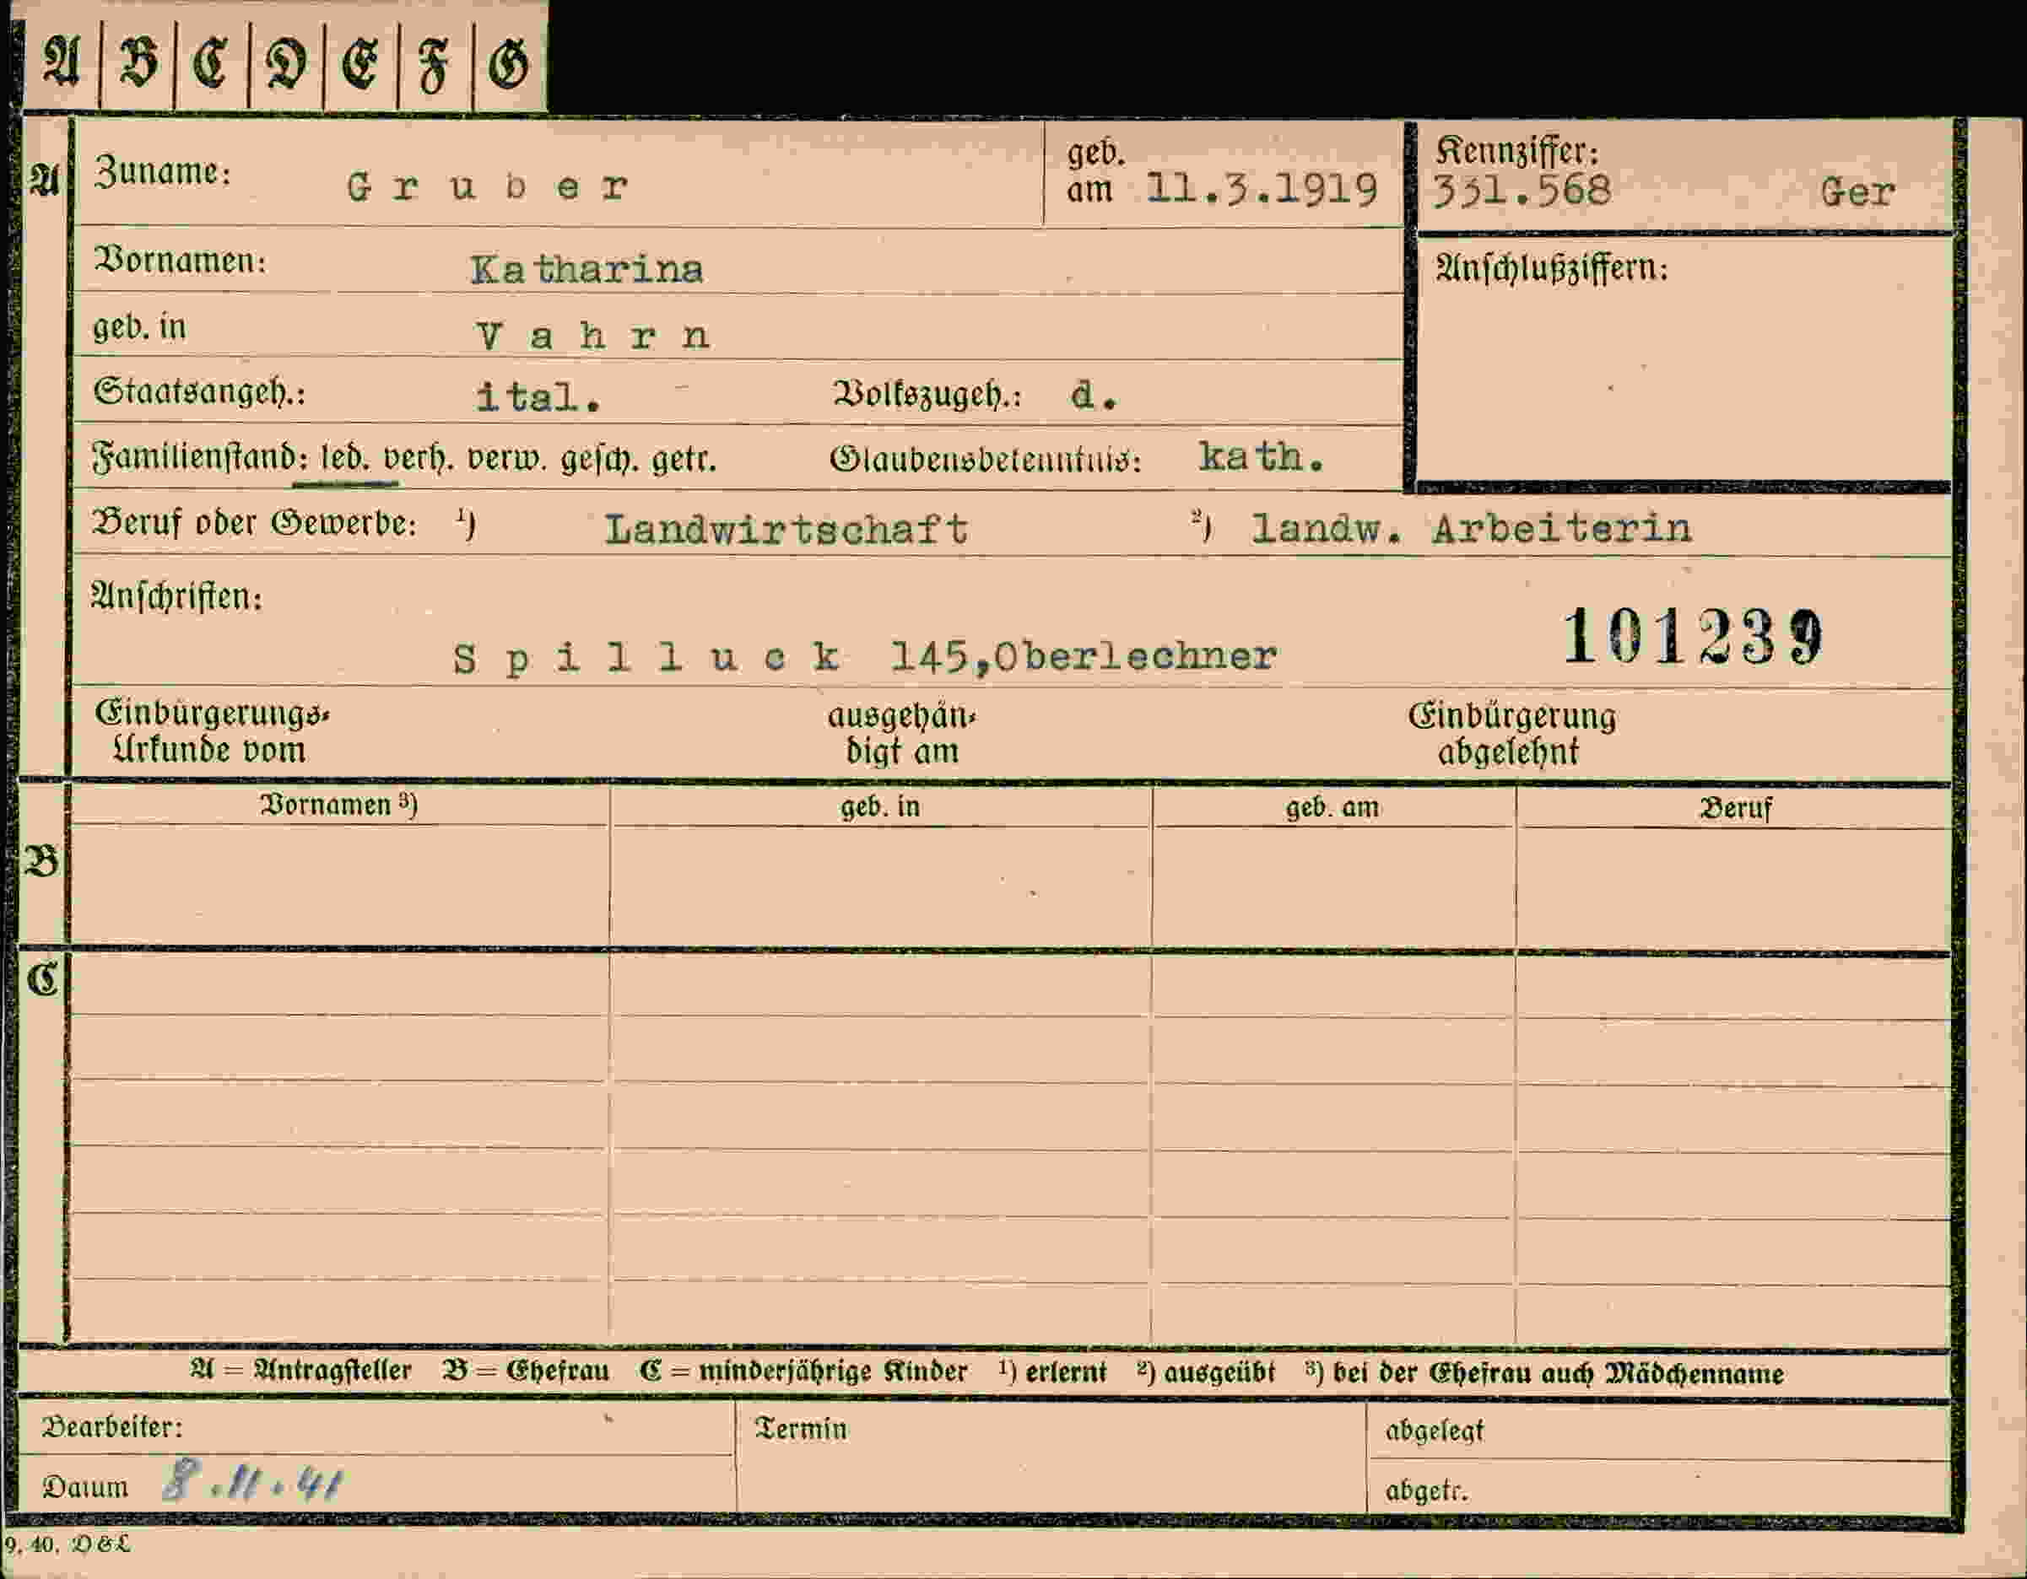Click the legend entry 'B = Ehefrau'
The width and height of the screenshot is (2027, 1579).
tap(527, 1371)
